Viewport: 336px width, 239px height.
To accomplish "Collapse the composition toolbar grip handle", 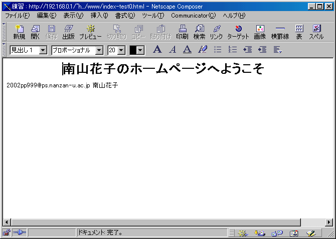I will (4, 32).
